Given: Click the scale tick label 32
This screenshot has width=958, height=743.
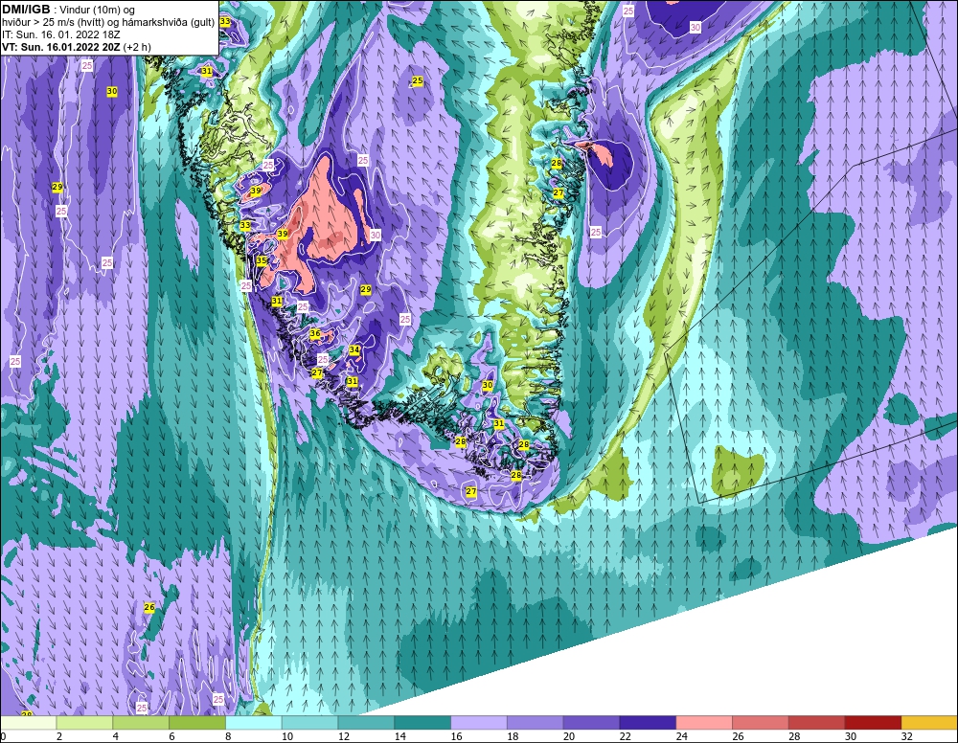Looking at the screenshot, I should coord(907,736).
